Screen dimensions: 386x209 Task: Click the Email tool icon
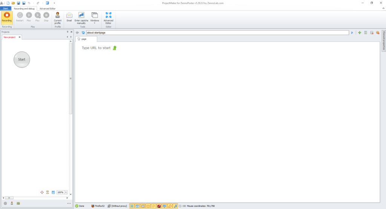69,17
